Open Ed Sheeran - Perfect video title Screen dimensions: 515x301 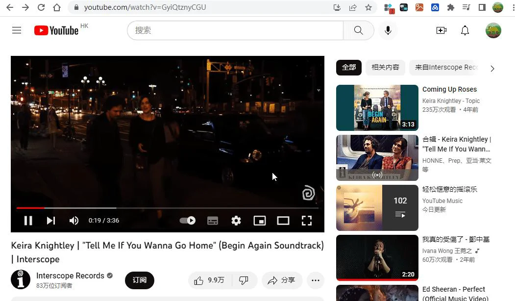(x=455, y=294)
